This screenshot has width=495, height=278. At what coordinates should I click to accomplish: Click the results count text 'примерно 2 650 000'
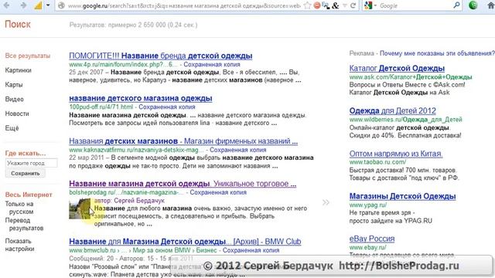point(137,25)
